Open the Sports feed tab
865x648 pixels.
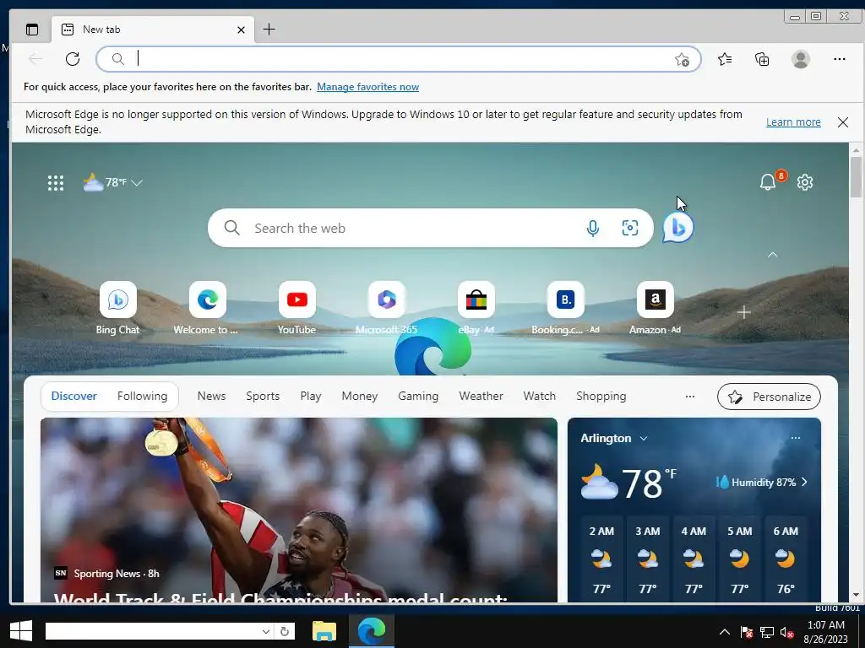point(263,397)
